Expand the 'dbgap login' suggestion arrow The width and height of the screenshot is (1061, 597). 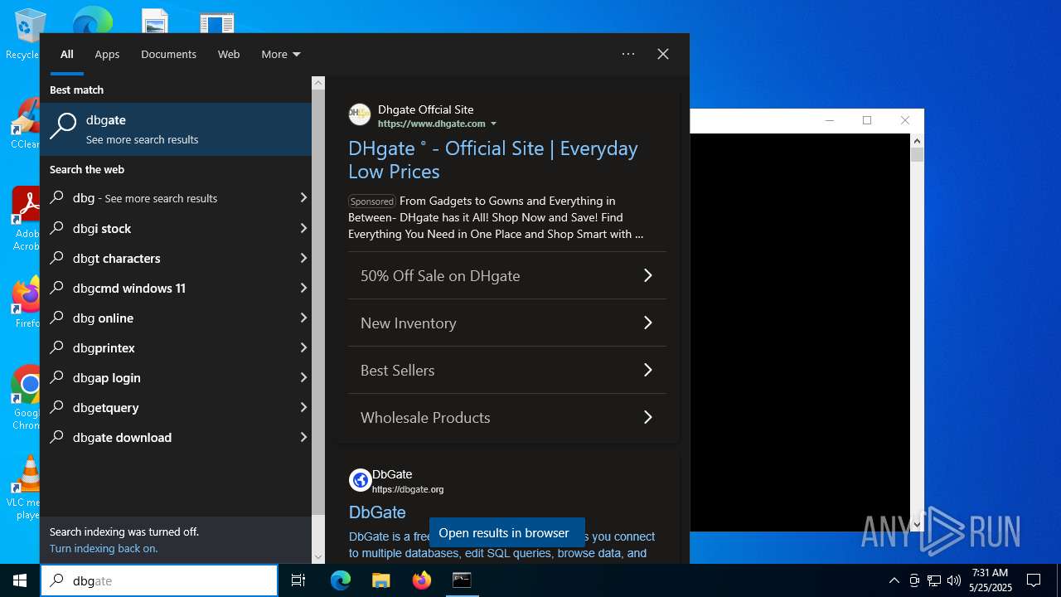tap(303, 377)
